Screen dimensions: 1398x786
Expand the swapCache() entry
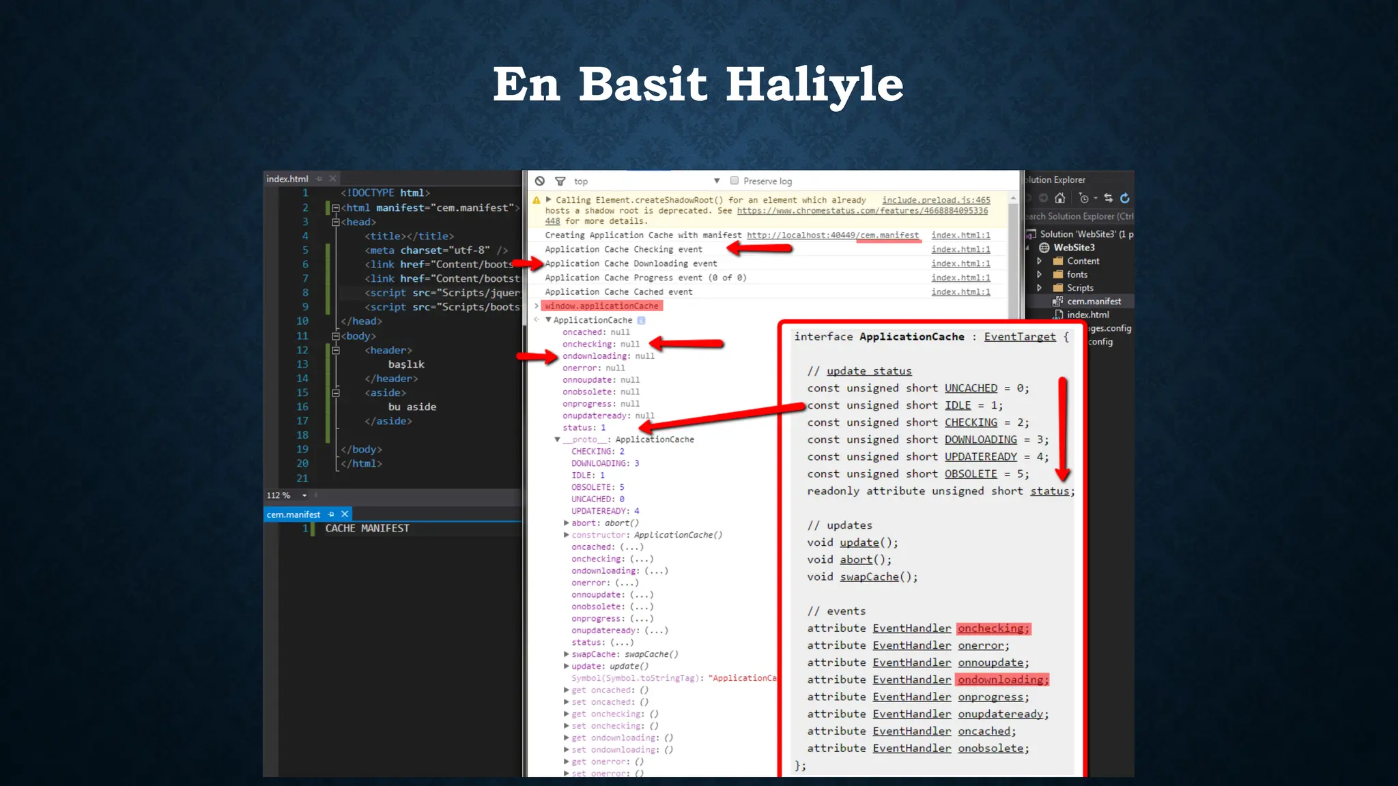(566, 654)
